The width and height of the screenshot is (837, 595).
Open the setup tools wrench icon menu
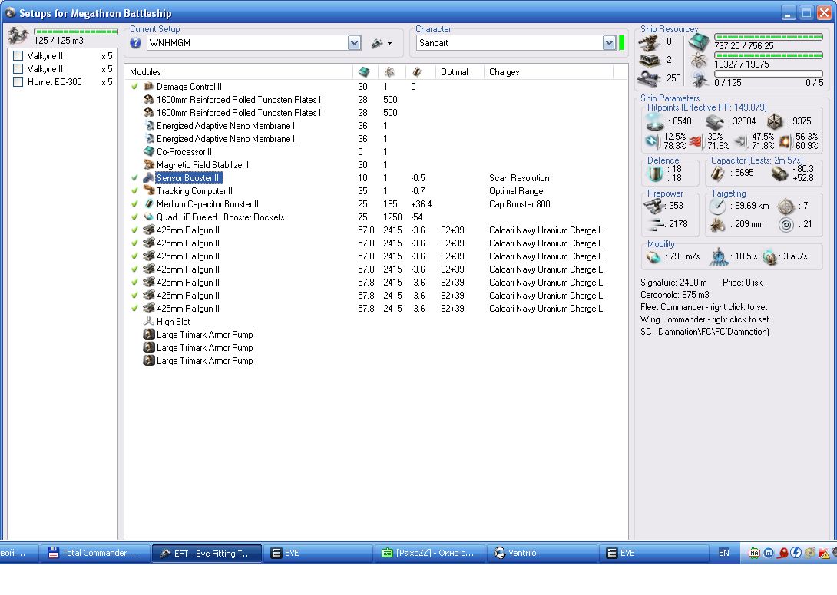(x=381, y=43)
